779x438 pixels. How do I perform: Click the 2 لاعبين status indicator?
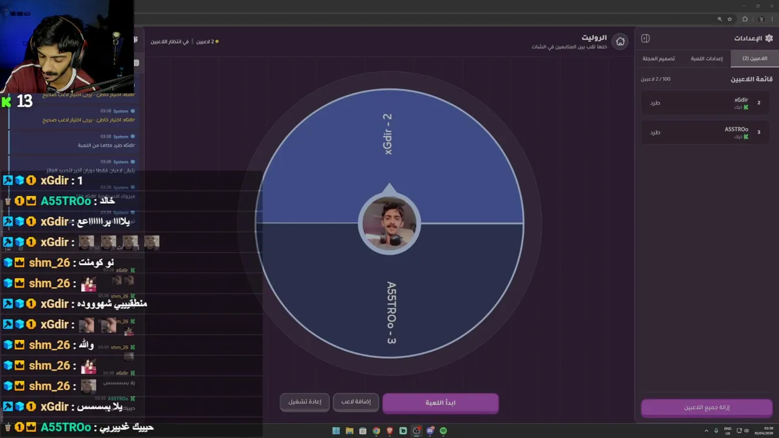(208, 42)
